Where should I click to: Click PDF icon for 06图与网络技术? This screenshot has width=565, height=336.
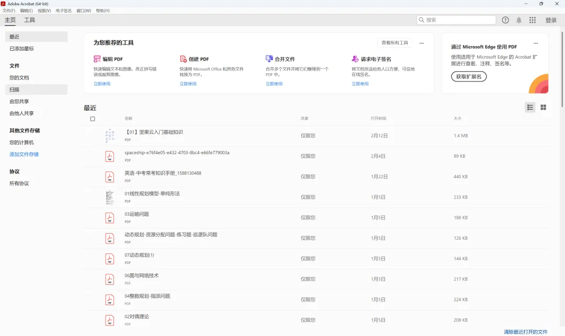[x=109, y=280]
